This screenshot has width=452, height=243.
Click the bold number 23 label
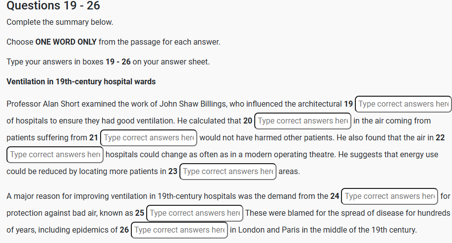[172, 172]
